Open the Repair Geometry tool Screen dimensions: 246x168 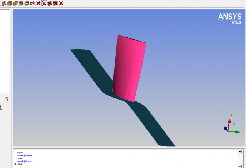[x=21, y=3]
